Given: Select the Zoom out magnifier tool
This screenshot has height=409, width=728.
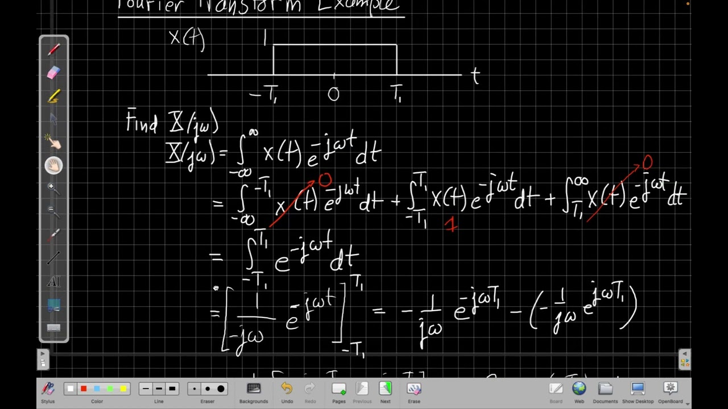Looking at the screenshot, I should (53, 212).
